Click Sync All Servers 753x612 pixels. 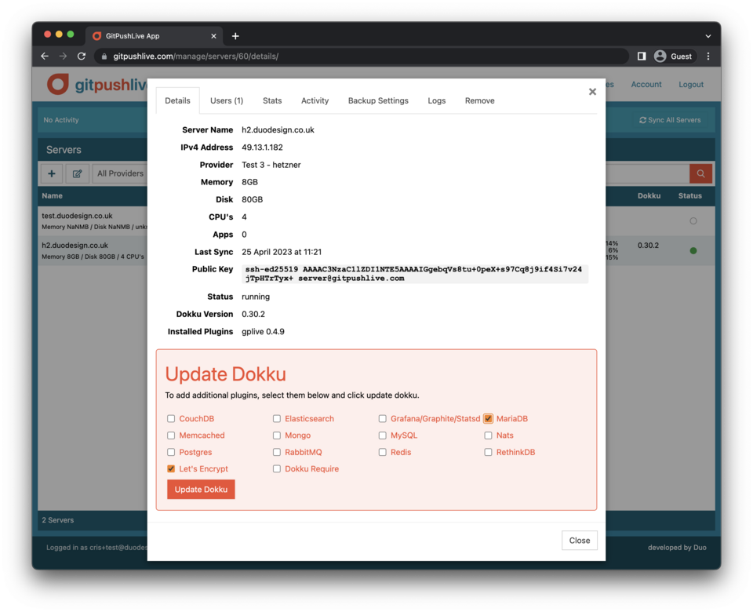click(x=670, y=120)
